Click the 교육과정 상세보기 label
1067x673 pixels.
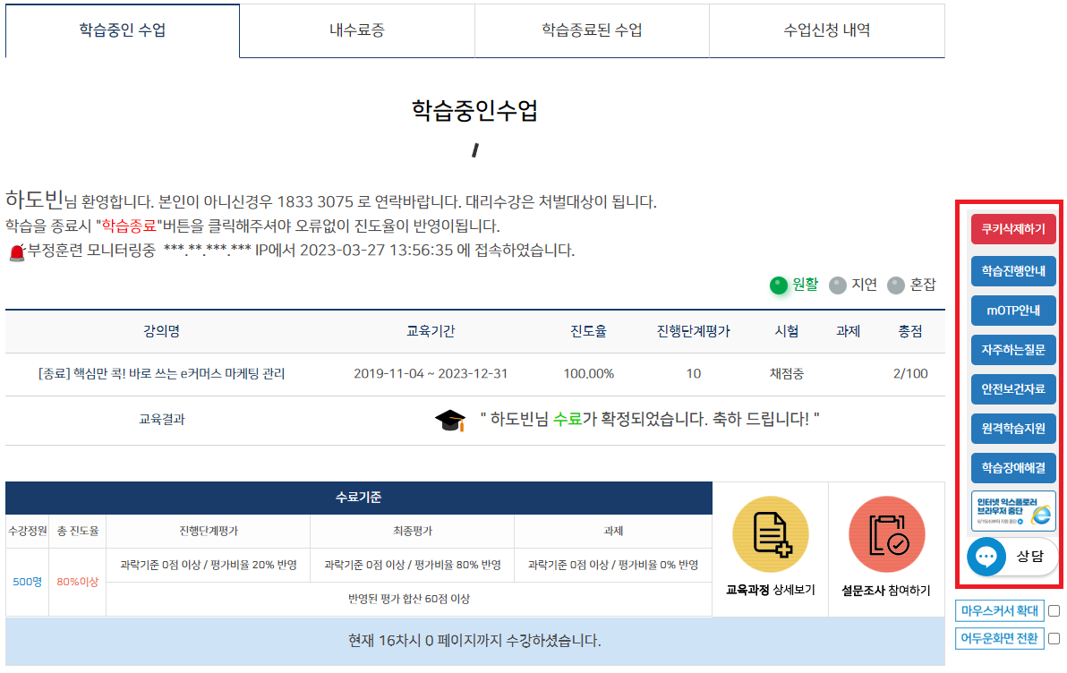pyautogui.click(x=771, y=590)
